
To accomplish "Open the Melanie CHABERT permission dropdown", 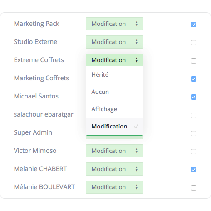I will coord(114,169).
